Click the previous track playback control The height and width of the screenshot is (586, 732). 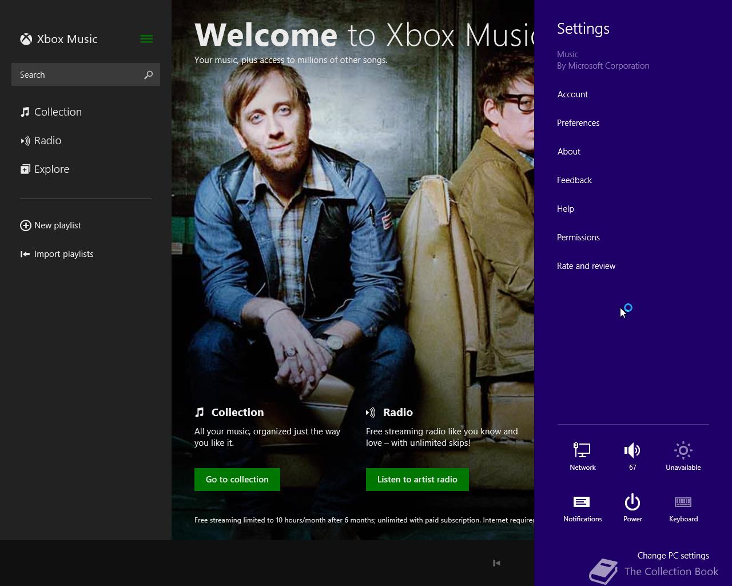click(496, 563)
